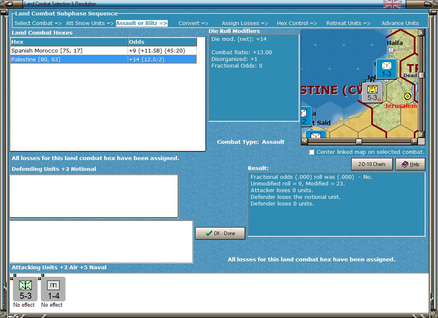Click the odds cell +9 (+11.5B) (45:20)
This screenshot has height=318, width=438.
[x=162, y=50]
